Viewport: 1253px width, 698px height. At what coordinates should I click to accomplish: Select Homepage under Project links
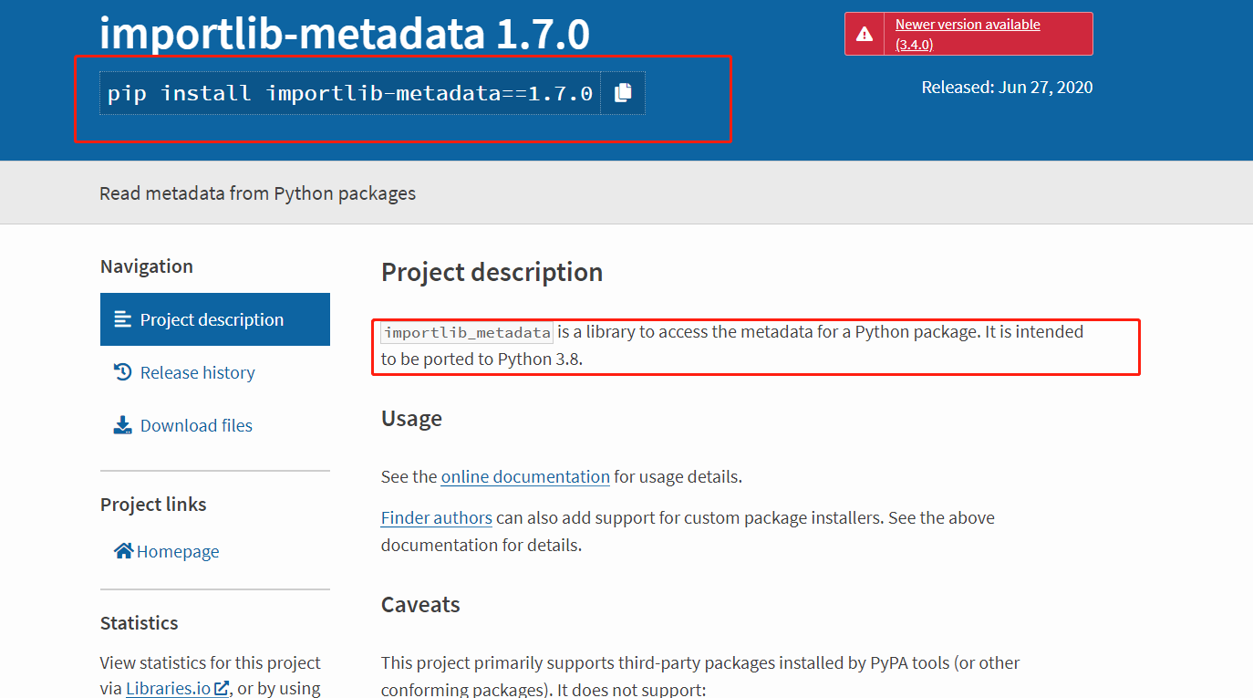178,550
